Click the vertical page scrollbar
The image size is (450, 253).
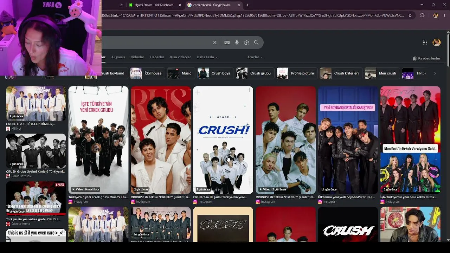[448, 49]
